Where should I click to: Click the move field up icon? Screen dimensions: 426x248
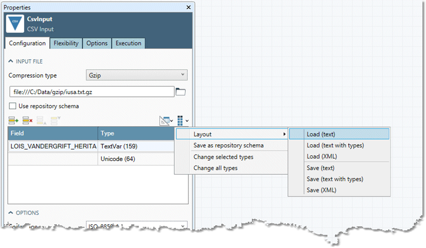coord(41,121)
